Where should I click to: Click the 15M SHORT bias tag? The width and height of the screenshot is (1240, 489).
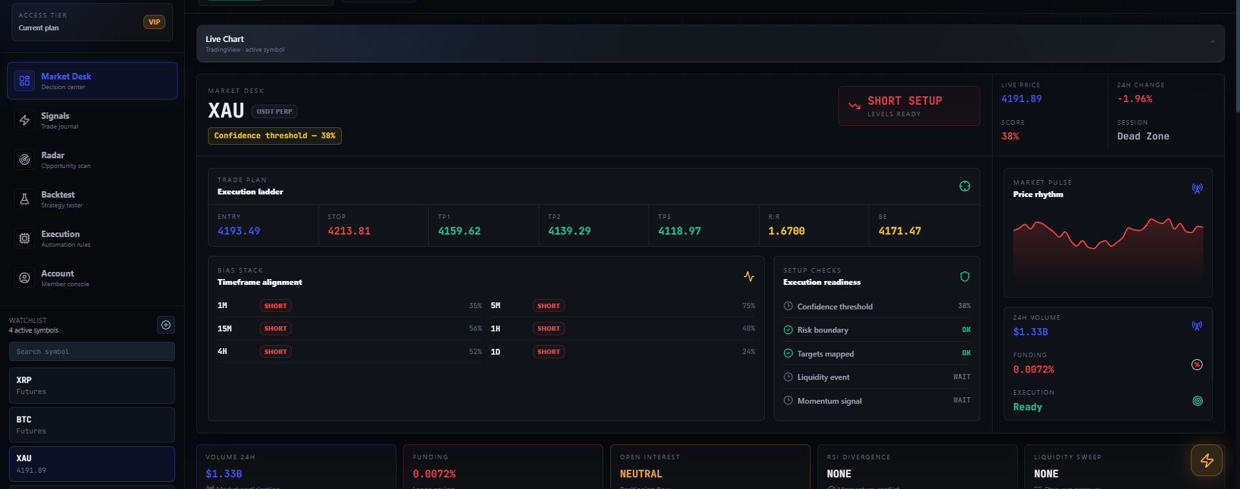pyautogui.click(x=276, y=329)
